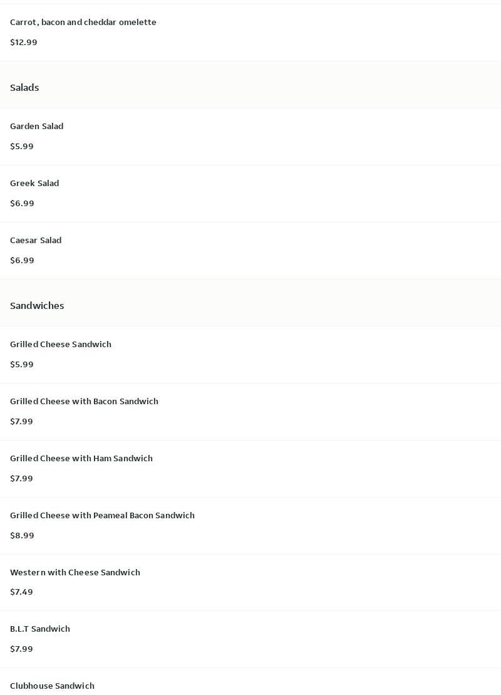The height and width of the screenshot is (695, 501).
Task: Open Grilled Cheese with Peameal Bacon Sandwich
Action: tap(250, 526)
